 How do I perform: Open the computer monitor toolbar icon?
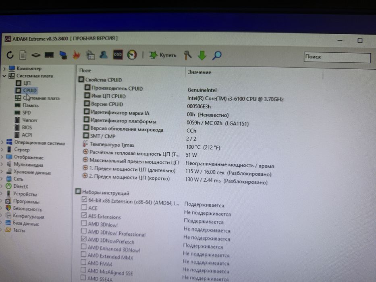click(x=63, y=55)
